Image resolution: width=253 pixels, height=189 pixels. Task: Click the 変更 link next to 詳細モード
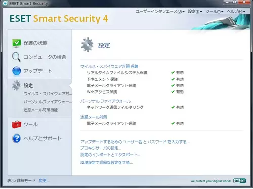pyautogui.click(x=44, y=181)
